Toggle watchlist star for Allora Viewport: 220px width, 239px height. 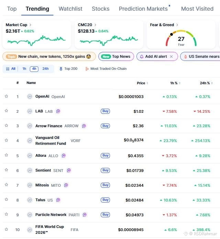[6, 155]
